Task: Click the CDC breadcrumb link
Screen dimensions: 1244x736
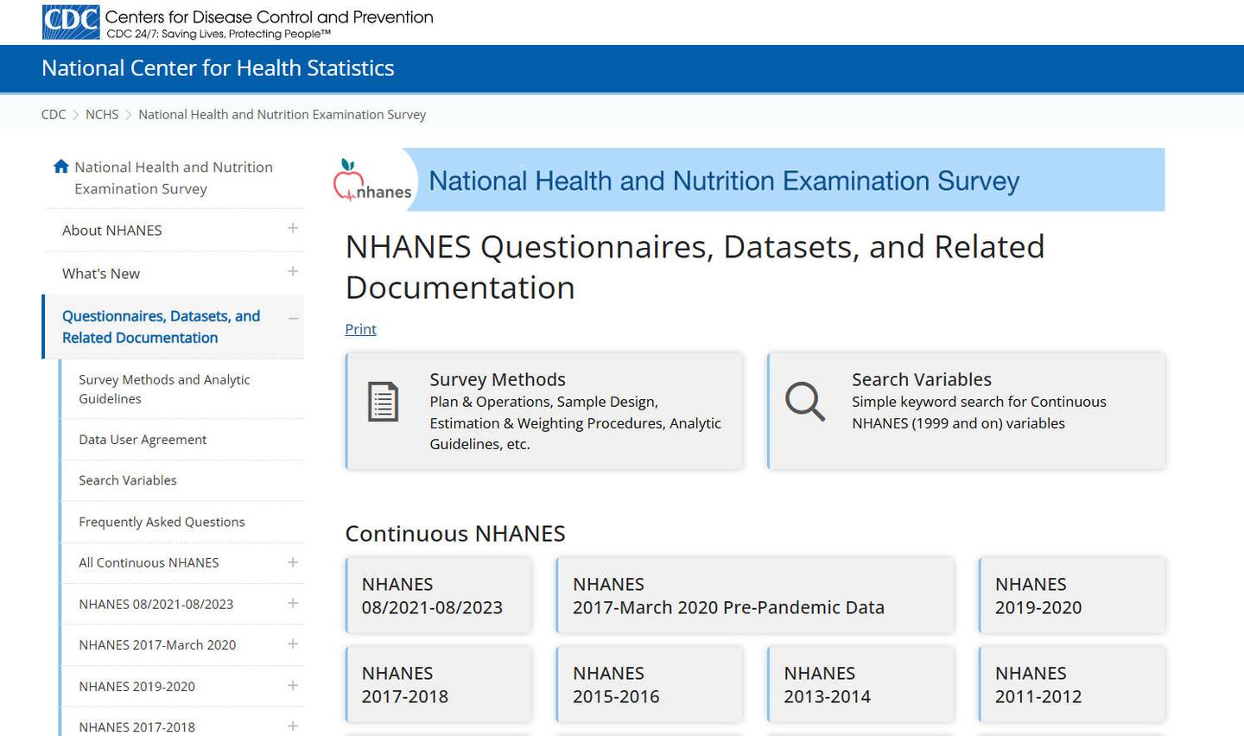Action: click(x=54, y=115)
